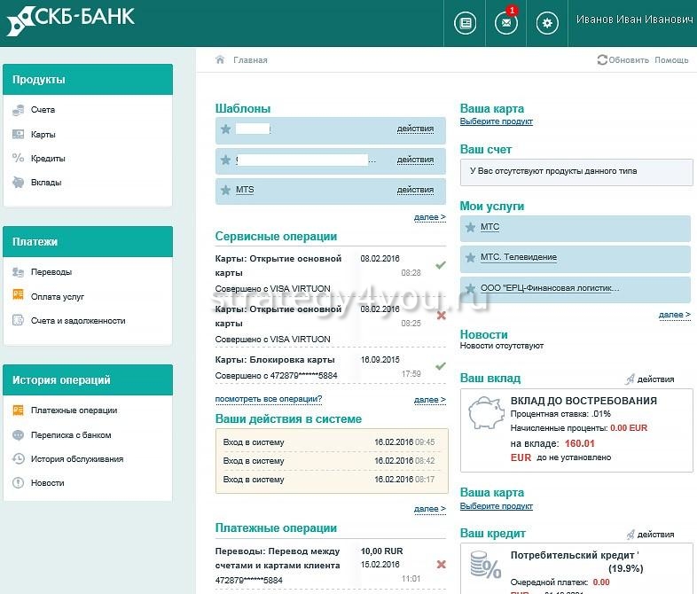The width and height of the screenshot is (697, 594).
Task: Open действия menu for Ваш кредит
Action: (655, 535)
